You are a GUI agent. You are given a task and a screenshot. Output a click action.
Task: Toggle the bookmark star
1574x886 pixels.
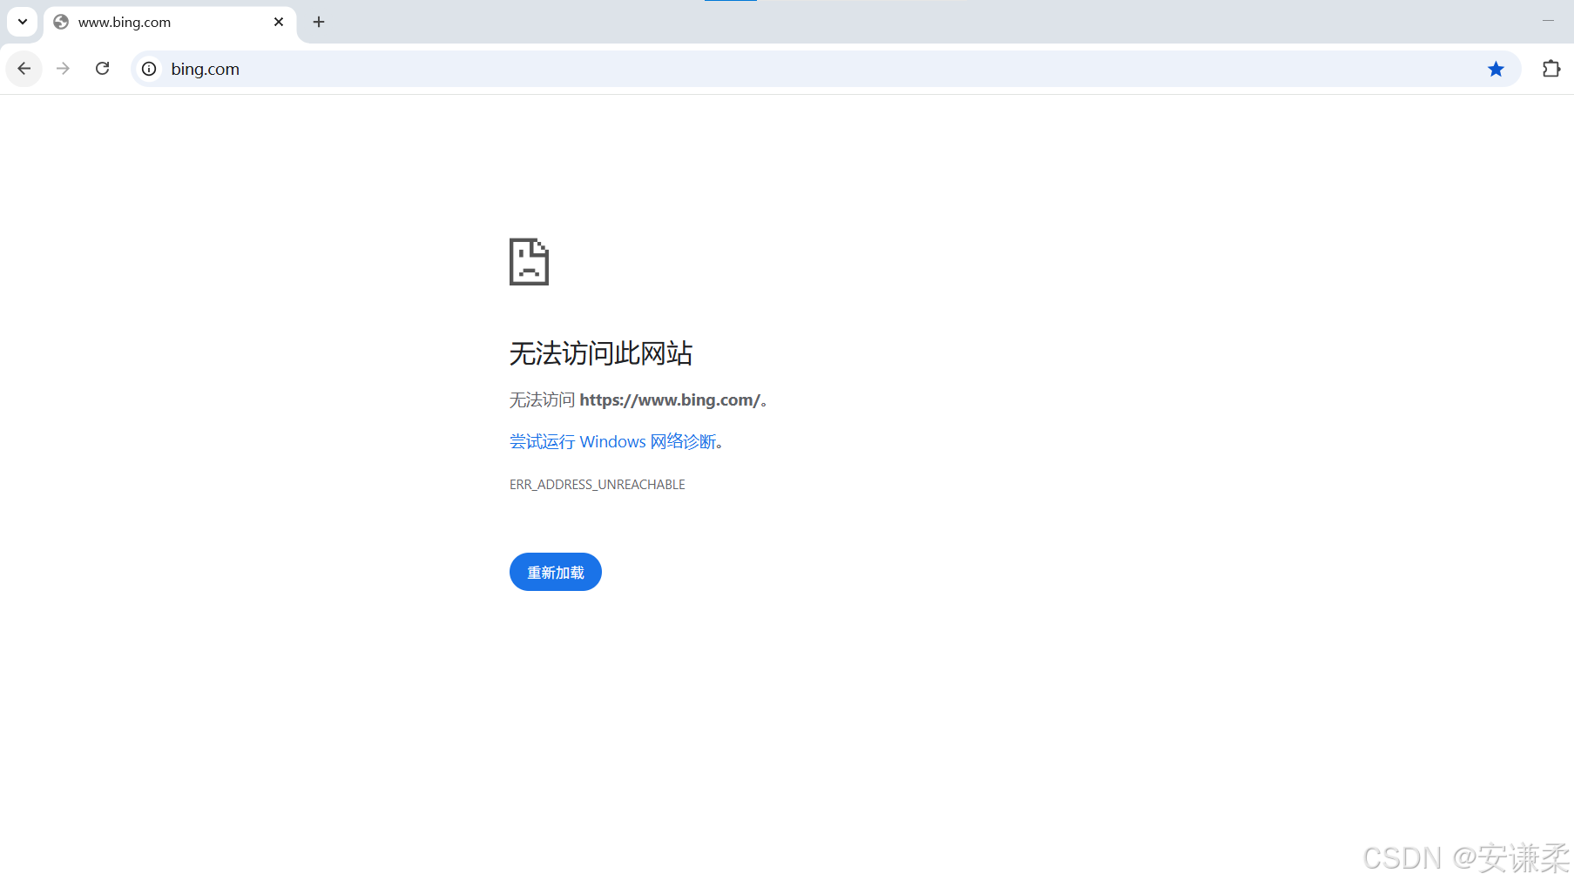pos(1496,69)
